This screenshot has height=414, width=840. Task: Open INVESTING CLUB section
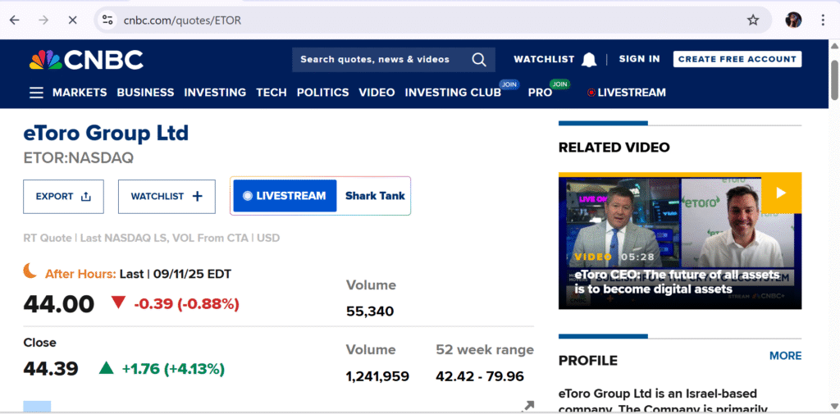pyautogui.click(x=453, y=93)
